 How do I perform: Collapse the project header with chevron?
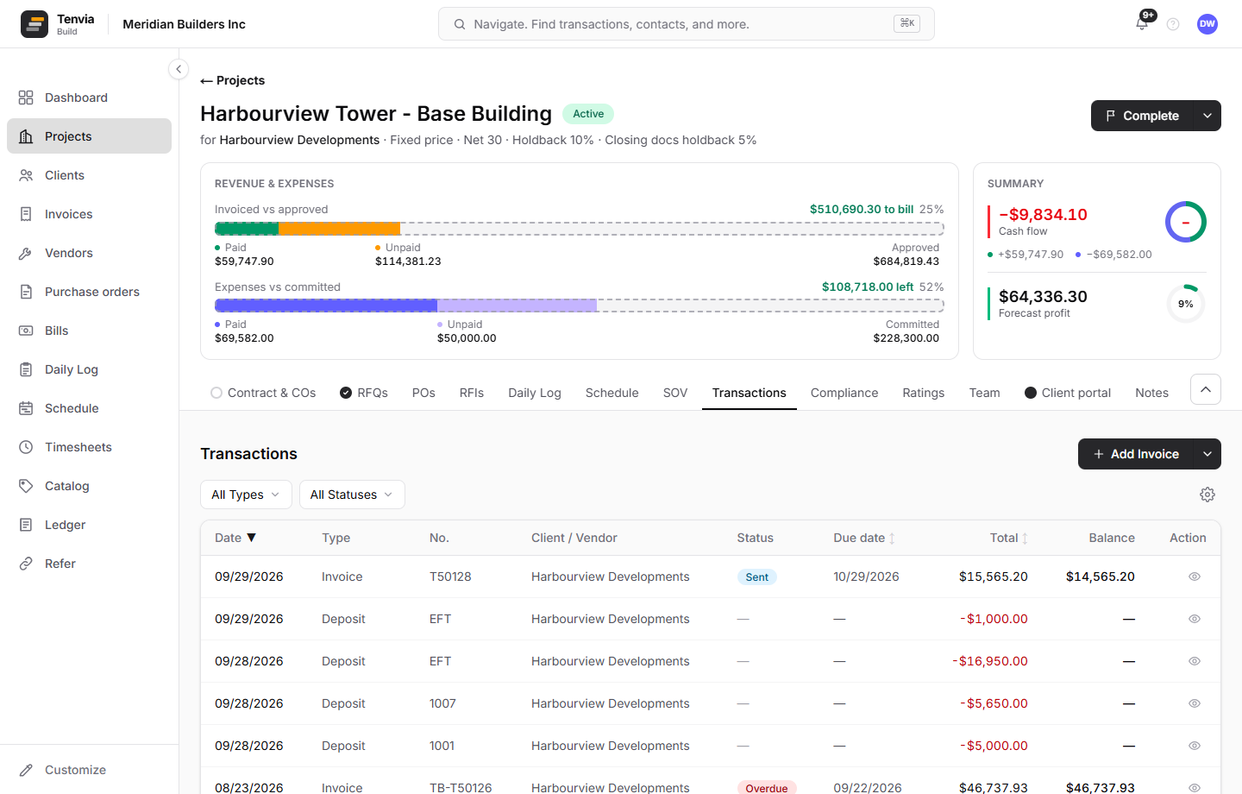coord(1206,389)
